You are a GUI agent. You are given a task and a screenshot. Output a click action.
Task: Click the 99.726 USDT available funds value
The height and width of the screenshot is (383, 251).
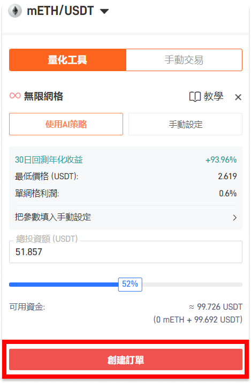tap(216, 307)
